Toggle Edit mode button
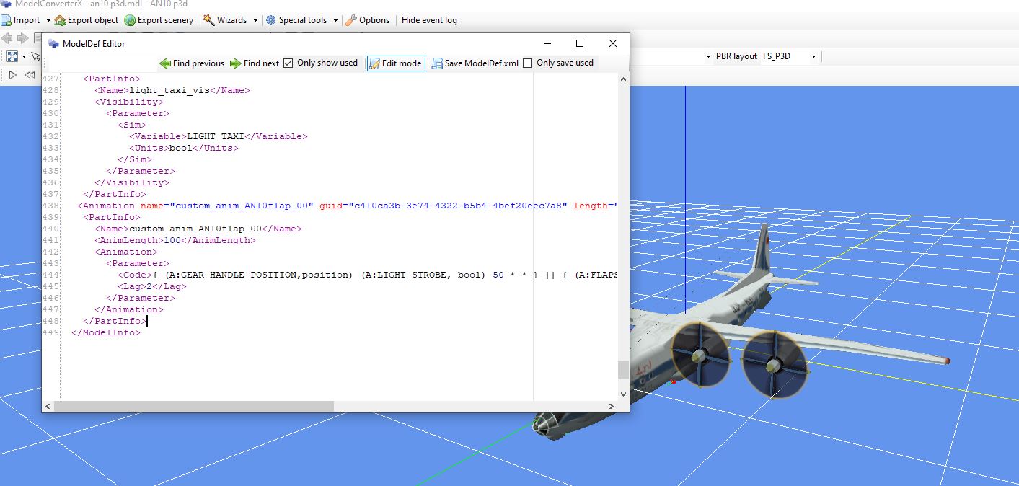This screenshot has height=486, width=1019. [395, 63]
